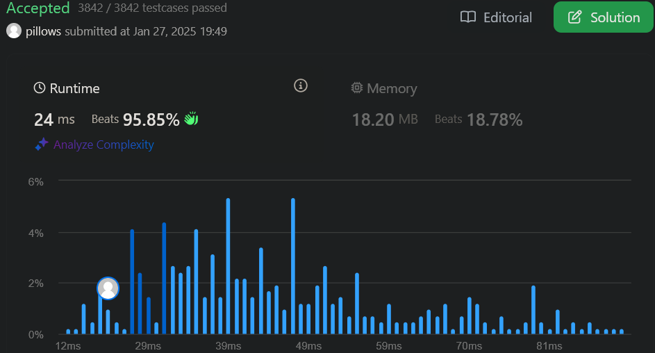
Task: Click the 81ms axis label
Action: [x=549, y=346]
